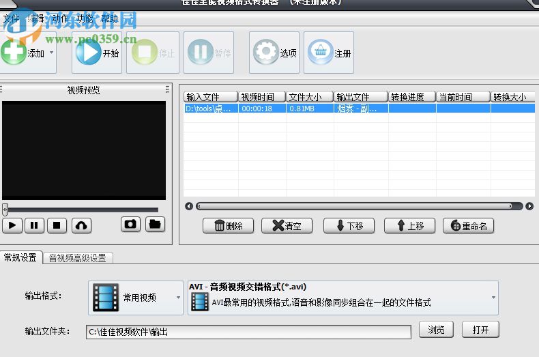
Task: Click the file list scroll right arrow
Action: tap(529, 206)
